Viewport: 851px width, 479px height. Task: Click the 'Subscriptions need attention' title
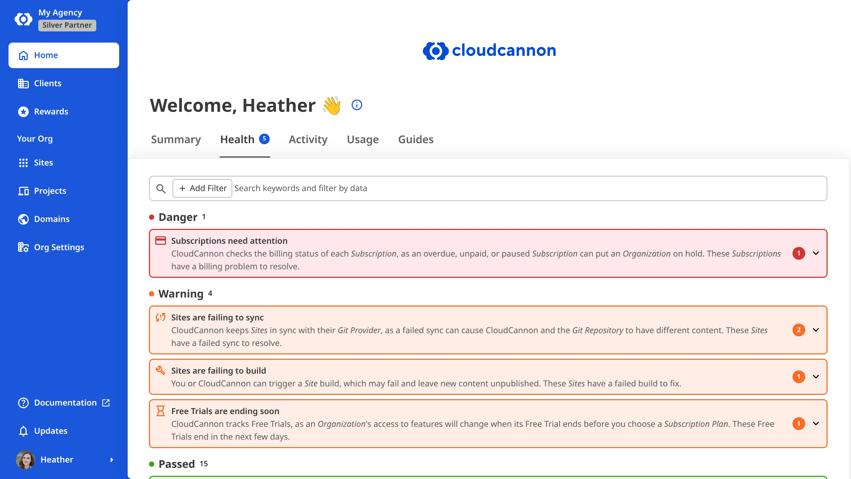(x=229, y=241)
